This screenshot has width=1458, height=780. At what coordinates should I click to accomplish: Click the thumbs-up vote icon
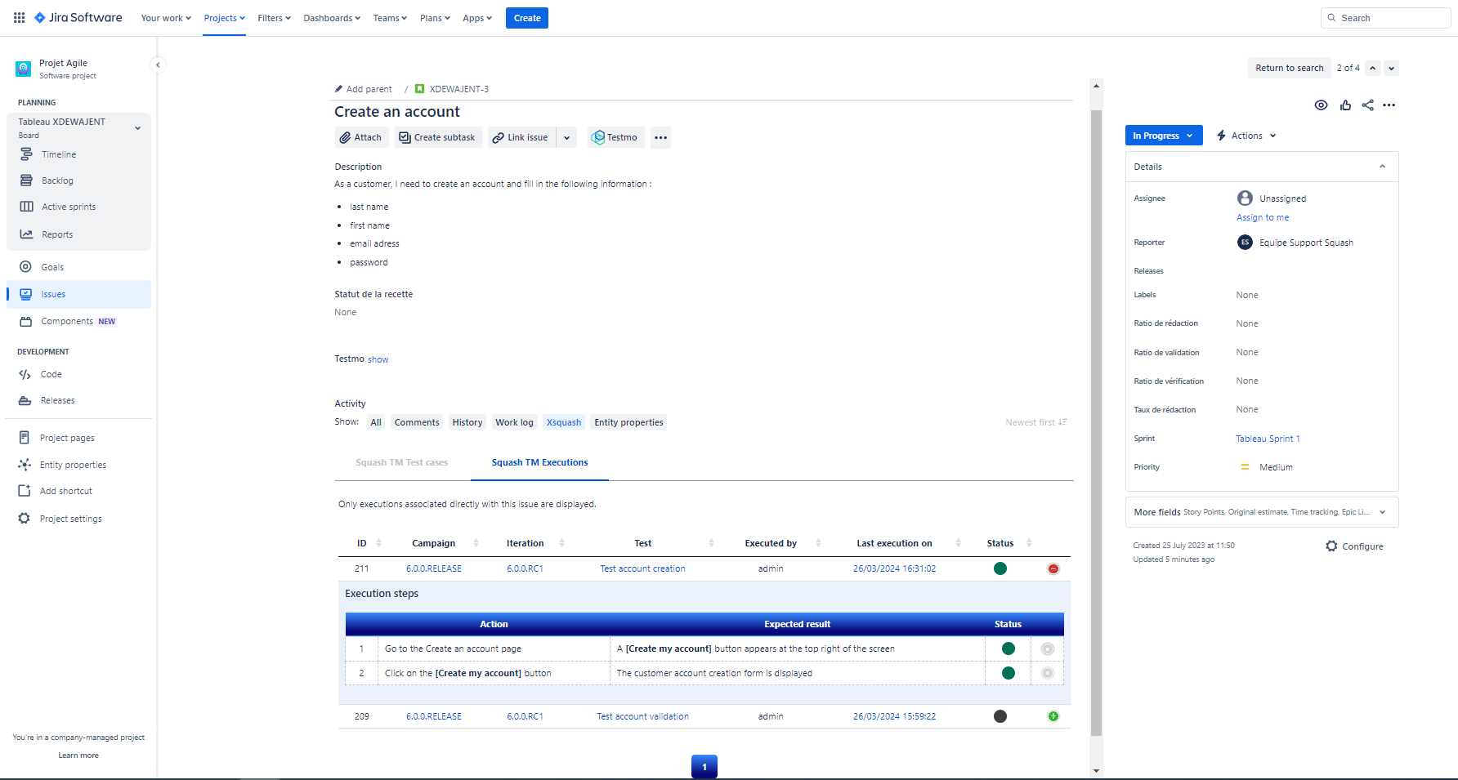tap(1345, 105)
